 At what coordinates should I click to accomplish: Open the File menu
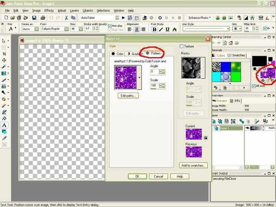click(7, 11)
